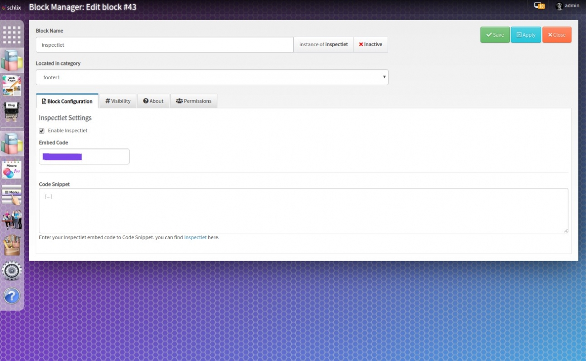The image size is (586, 361).
Task: Open the Block icon directly above Macro
Action: coord(12,144)
